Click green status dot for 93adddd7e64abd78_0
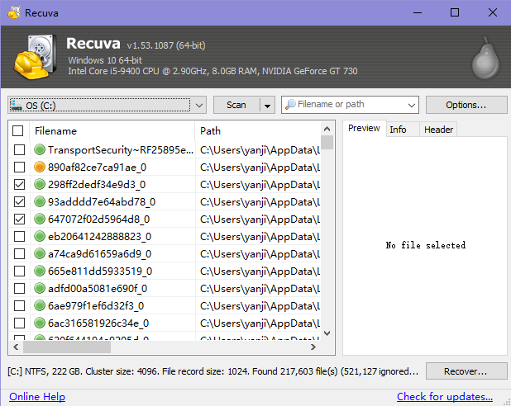The height and width of the screenshot is (406, 511). [x=40, y=201]
